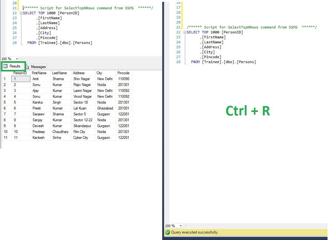
Task: Select the 'Kantesh' first name cell
Action: [40, 138]
